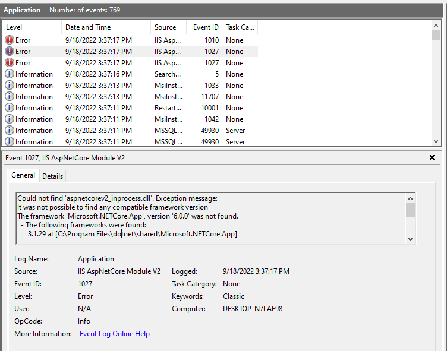
Task: Click the event list scroll up arrow
Action: (436, 26)
